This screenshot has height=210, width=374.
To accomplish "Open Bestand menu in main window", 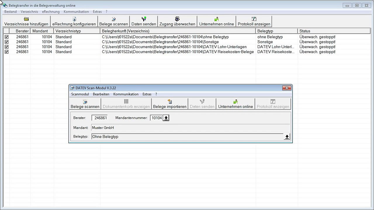I will pyautogui.click(x=11, y=12).
